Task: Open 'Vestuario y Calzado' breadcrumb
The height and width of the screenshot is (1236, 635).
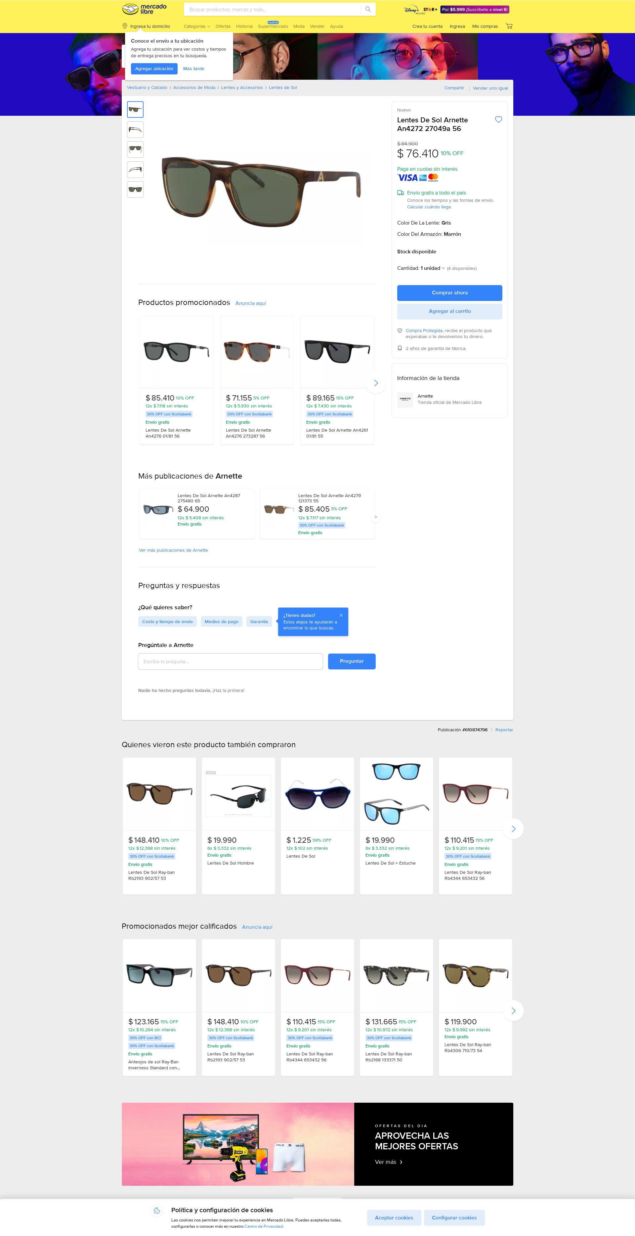Action: pos(147,88)
